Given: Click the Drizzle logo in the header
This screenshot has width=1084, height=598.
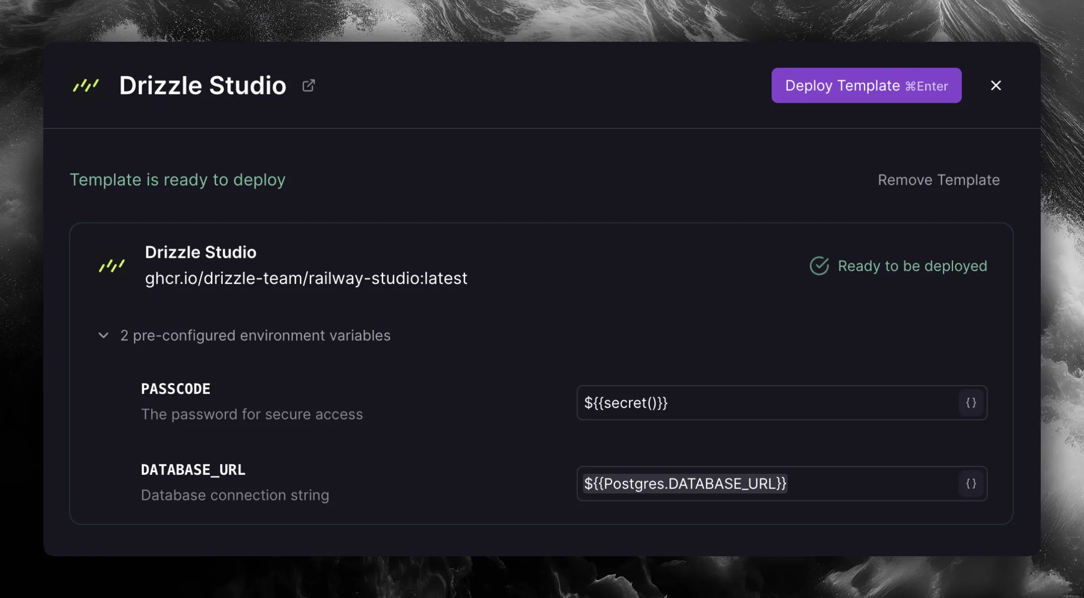Looking at the screenshot, I should pyautogui.click(x=86, y=85).
